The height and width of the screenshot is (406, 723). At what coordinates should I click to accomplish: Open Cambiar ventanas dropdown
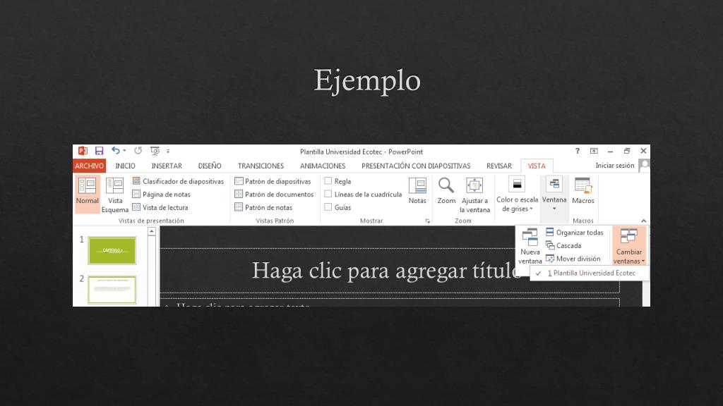pyautogui.click(x=629, y=246)
